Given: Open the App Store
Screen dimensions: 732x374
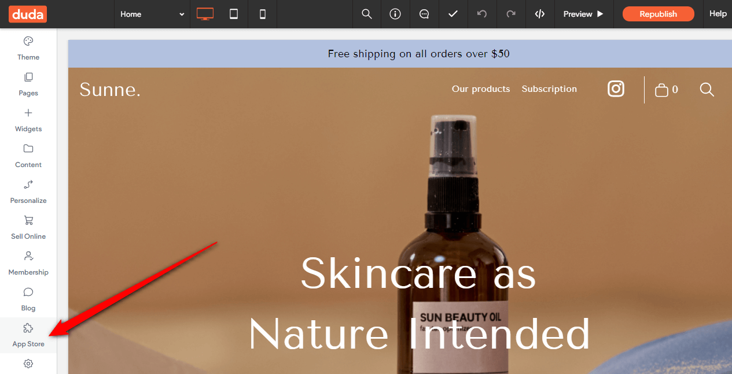Looking at the screenshot, I should click(28, 335).
